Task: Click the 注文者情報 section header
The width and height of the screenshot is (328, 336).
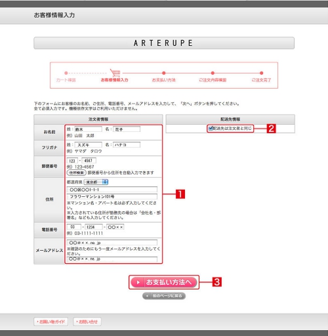Action: 98,119
